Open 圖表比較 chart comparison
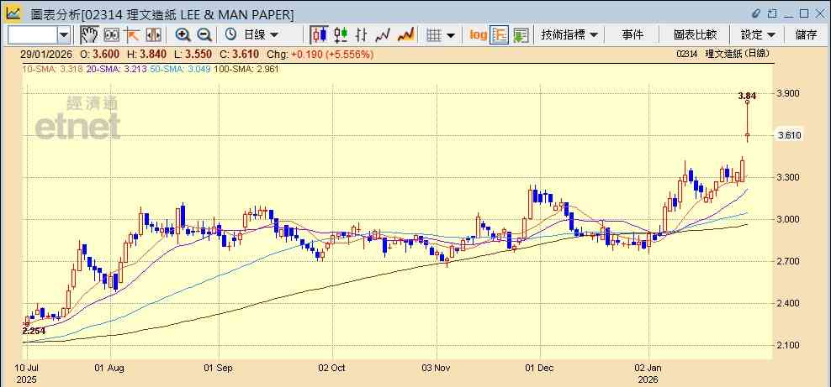The width and height of the screenshot is (831, 387). [x=695, y=35]
